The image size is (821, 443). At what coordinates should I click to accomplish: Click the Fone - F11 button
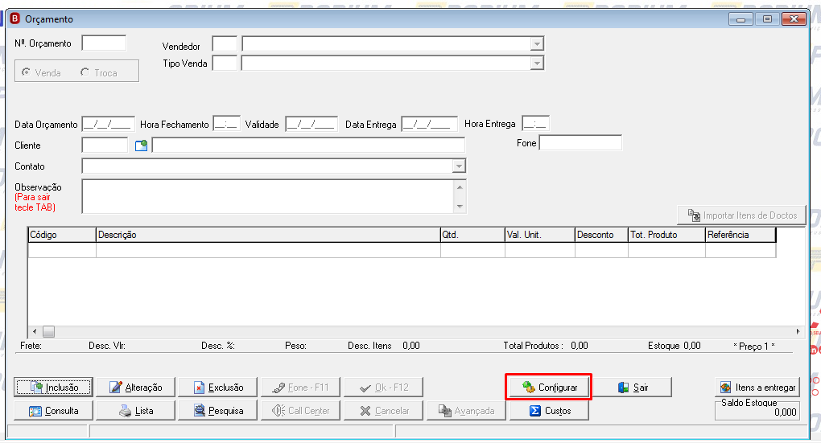[x=300, y=387]
